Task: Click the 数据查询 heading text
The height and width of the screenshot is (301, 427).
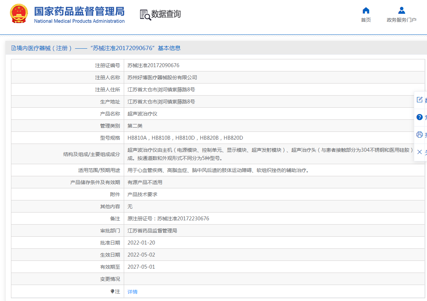Action: [166, 14]
